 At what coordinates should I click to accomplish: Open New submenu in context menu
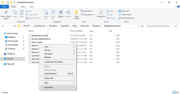tap(58, 83)
